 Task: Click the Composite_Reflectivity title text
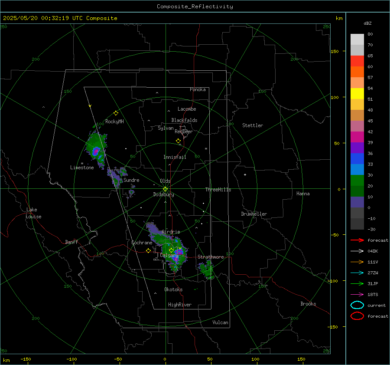195,7
